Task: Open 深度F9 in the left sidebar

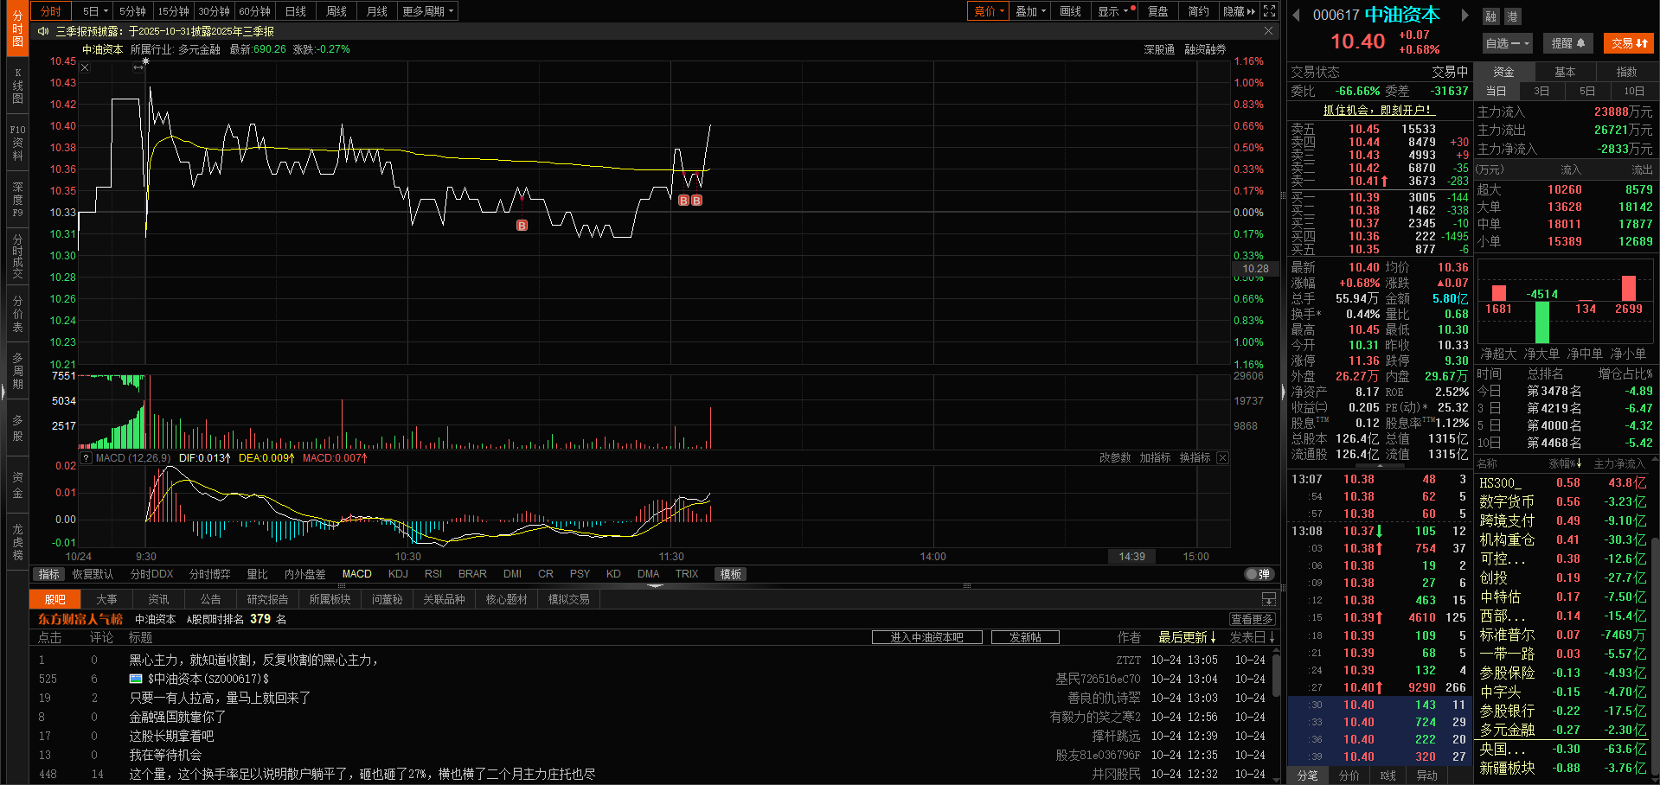Action: pos(17,200)
